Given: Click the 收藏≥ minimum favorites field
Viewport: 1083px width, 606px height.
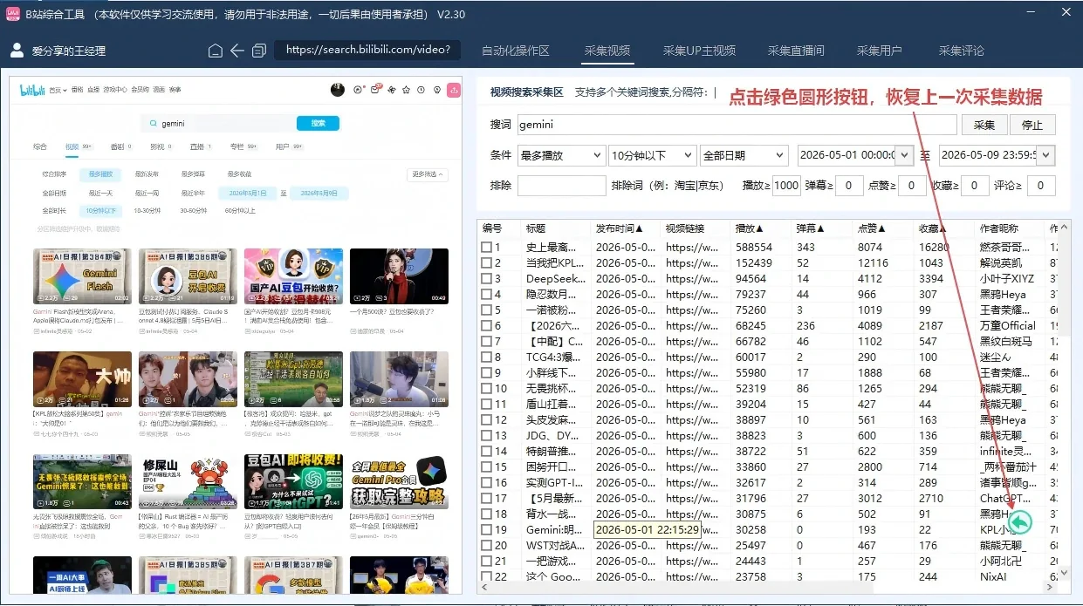Looking at the screenshot, I should click(975, 185).
